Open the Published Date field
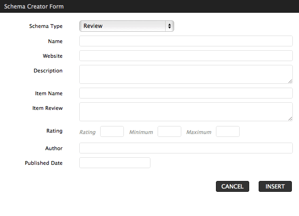The width and height of the screenshot is (299, 216). [115, 163]
